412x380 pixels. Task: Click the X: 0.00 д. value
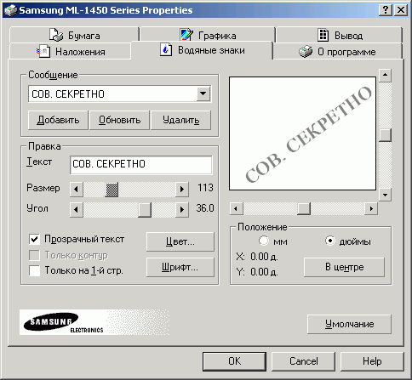264,257
